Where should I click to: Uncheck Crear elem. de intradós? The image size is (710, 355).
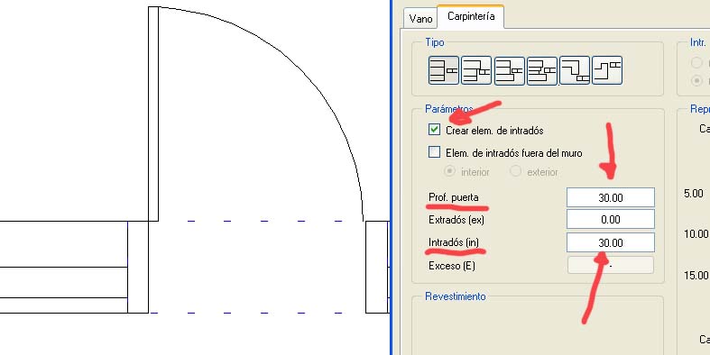click(434, 131)
